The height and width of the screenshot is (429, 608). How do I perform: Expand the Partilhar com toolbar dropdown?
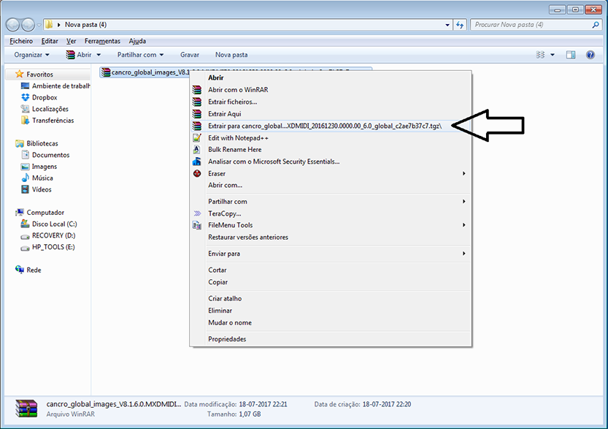(x=140, y=55)
